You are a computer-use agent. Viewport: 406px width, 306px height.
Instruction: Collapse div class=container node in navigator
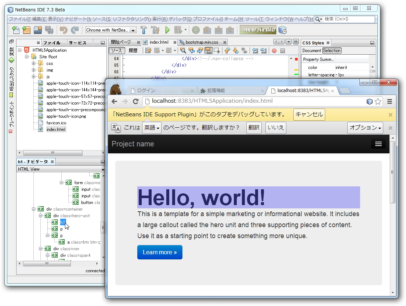tap(33, 209)
